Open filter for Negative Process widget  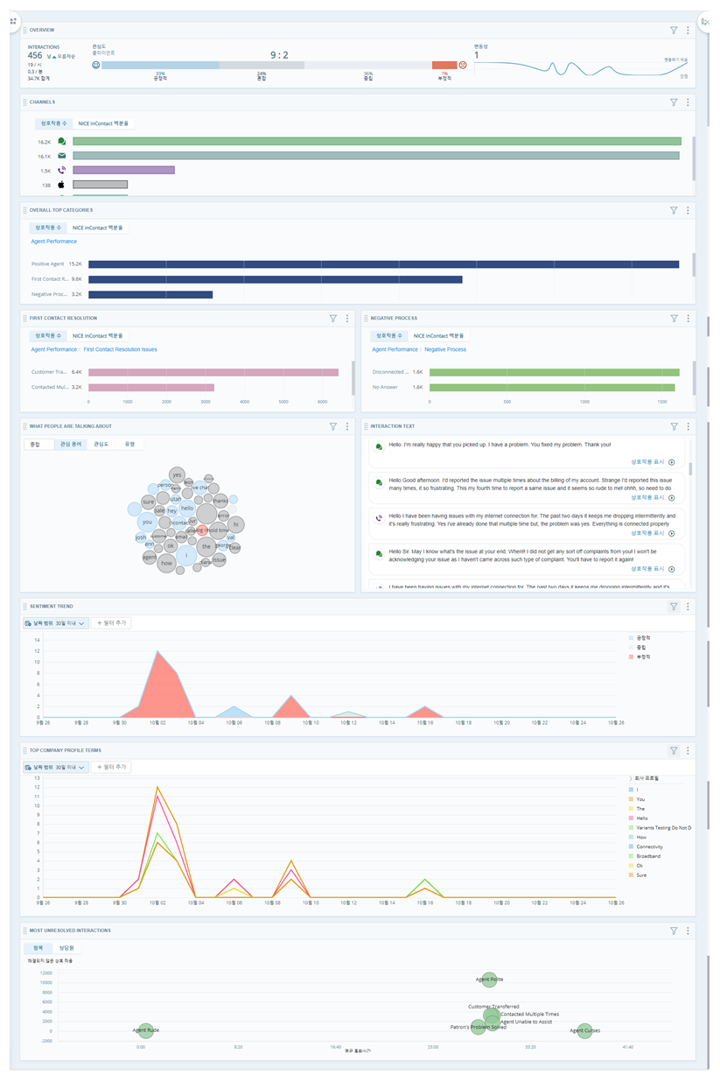click(674, 319)
